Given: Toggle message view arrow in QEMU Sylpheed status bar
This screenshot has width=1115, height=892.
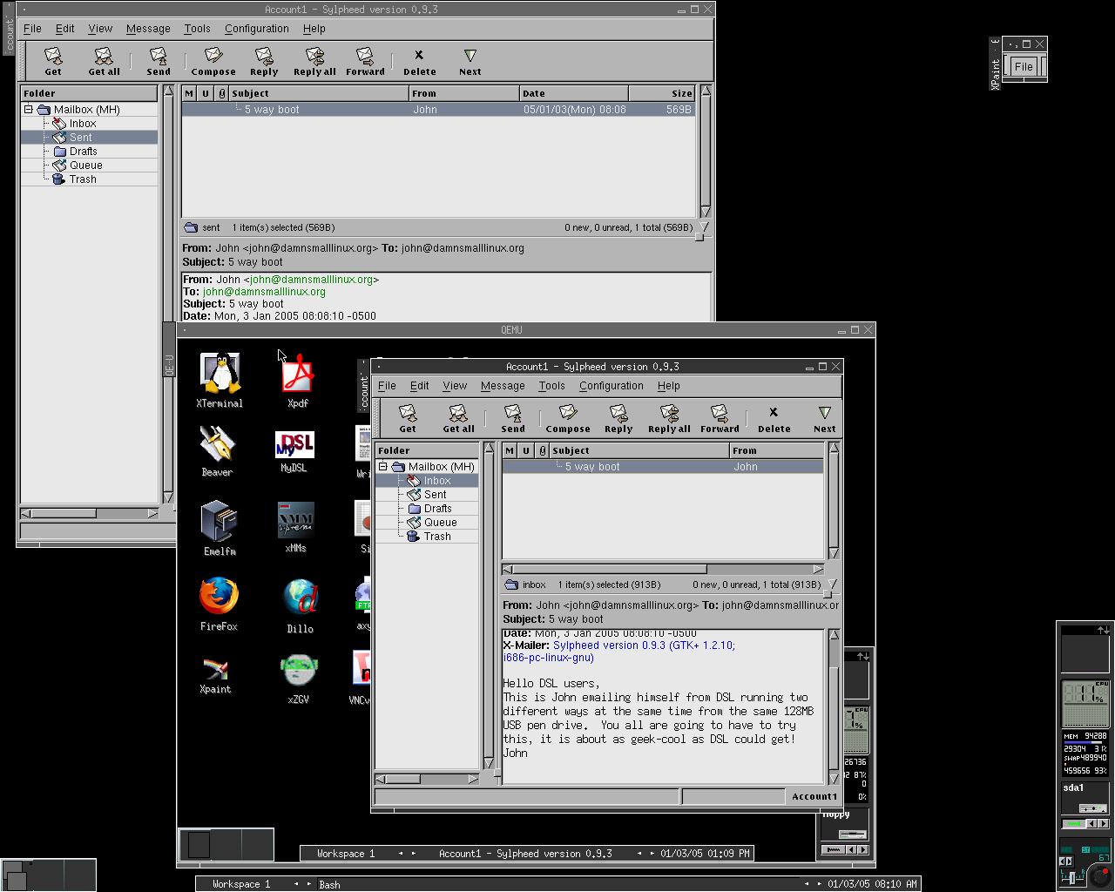Looking at the screenshot, I should pos(832,585).
